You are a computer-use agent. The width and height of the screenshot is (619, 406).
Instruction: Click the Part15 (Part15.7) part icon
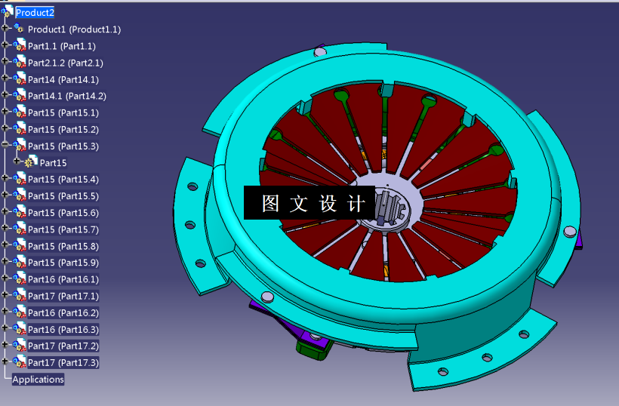coord(20,229)
